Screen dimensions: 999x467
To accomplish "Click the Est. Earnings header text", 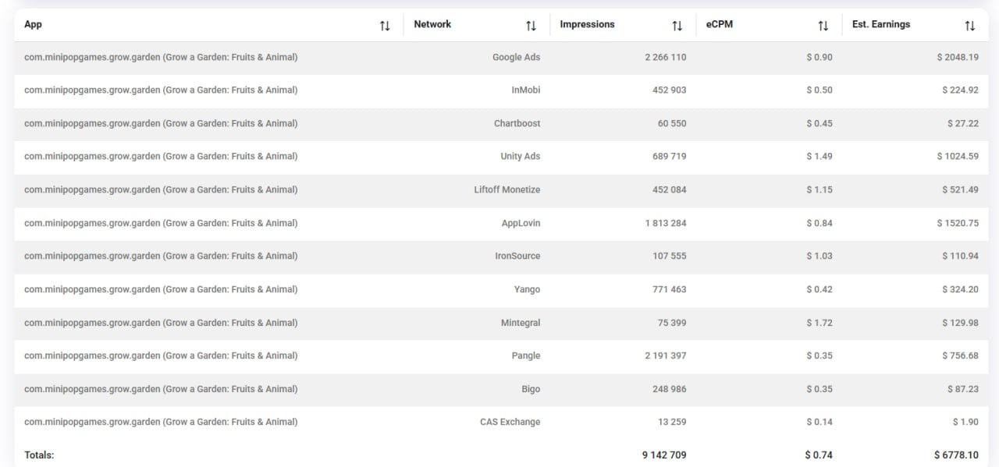I will (x=881, y=24).
